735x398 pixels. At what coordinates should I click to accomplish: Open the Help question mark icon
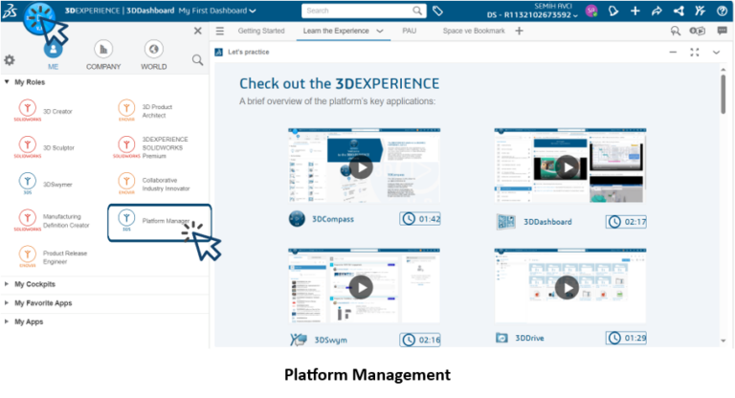click(724, 11)
